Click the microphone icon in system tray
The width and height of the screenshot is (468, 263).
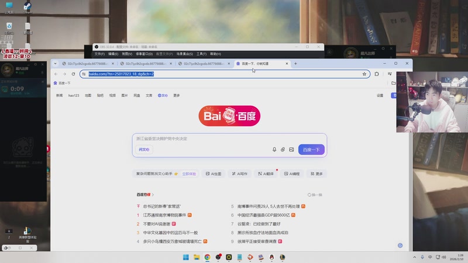click(x=422, y=257)
